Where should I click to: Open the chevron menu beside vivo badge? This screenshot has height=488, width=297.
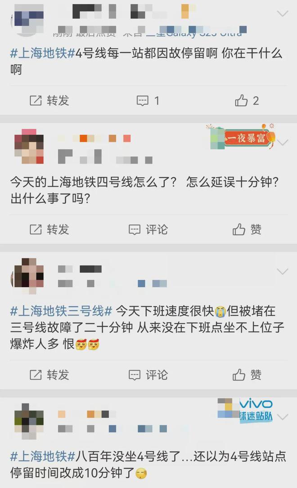282,417
